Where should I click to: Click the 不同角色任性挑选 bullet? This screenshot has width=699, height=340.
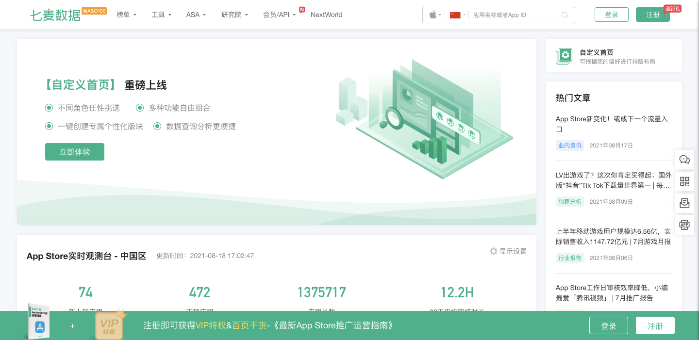[x=83, y=108]
